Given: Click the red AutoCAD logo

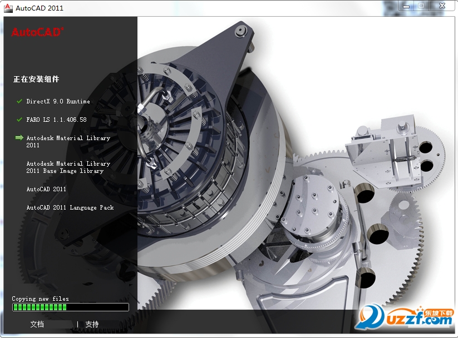Looking at the screenshot, I should coord(37,32).
